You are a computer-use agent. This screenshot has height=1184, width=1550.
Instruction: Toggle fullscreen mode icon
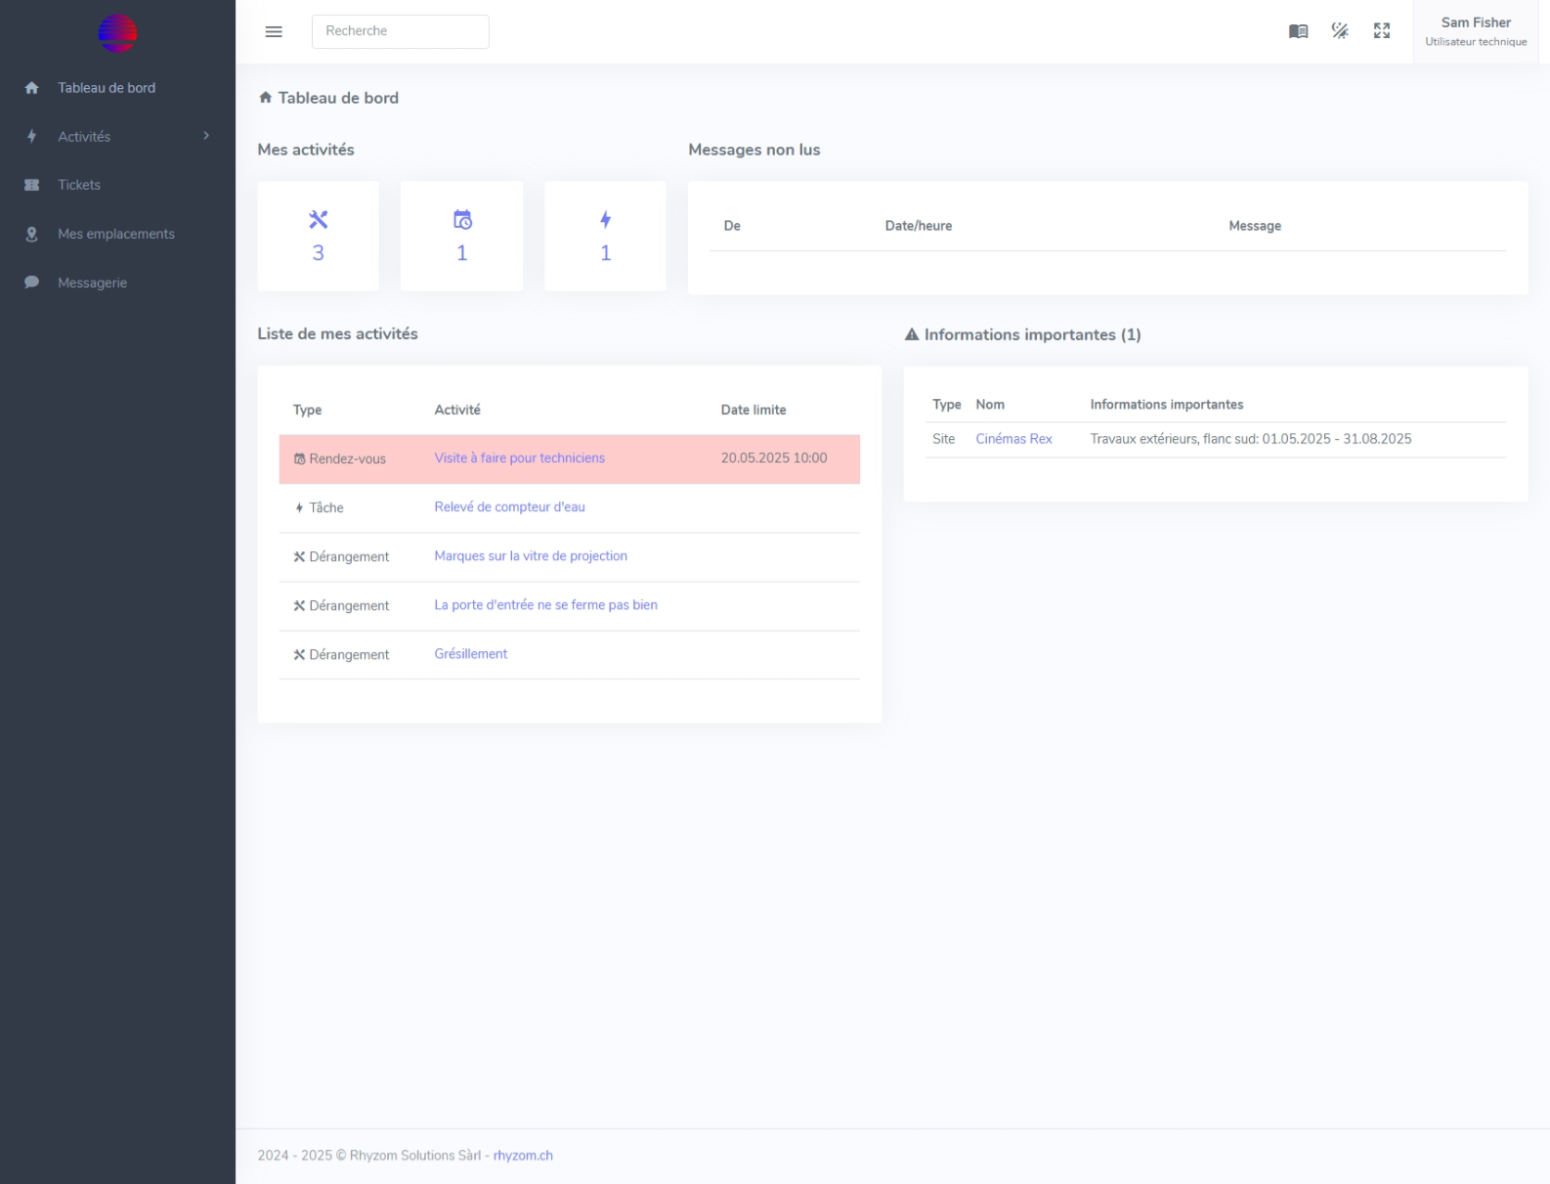(1382, 31)
